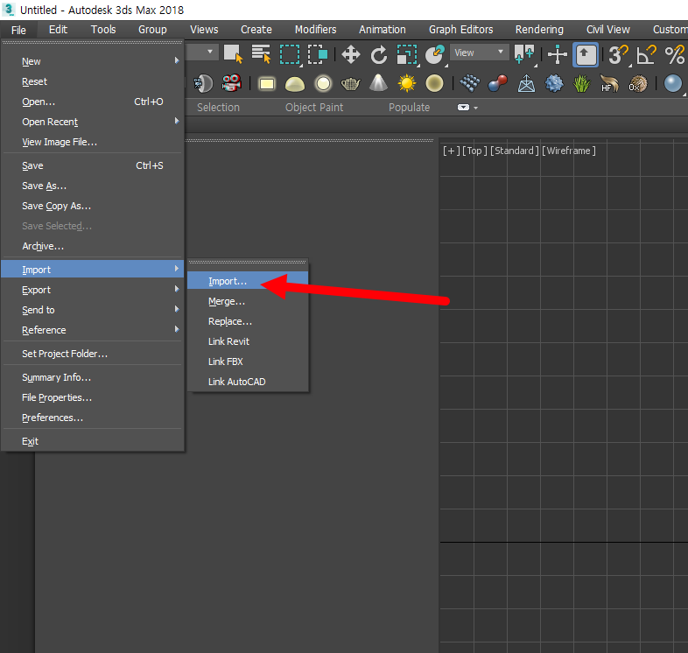The width and height of the screenshot is (688, 653).
Task: Open the Object Paint ribbon tab
Action: click(314, 108)
